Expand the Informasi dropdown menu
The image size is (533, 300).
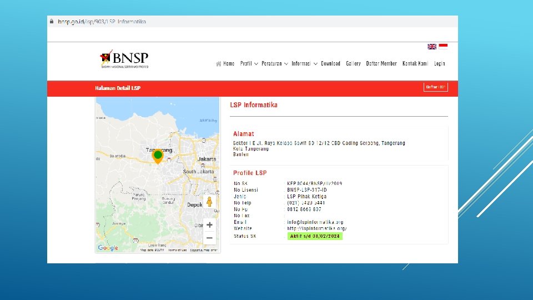coord(304,63)
